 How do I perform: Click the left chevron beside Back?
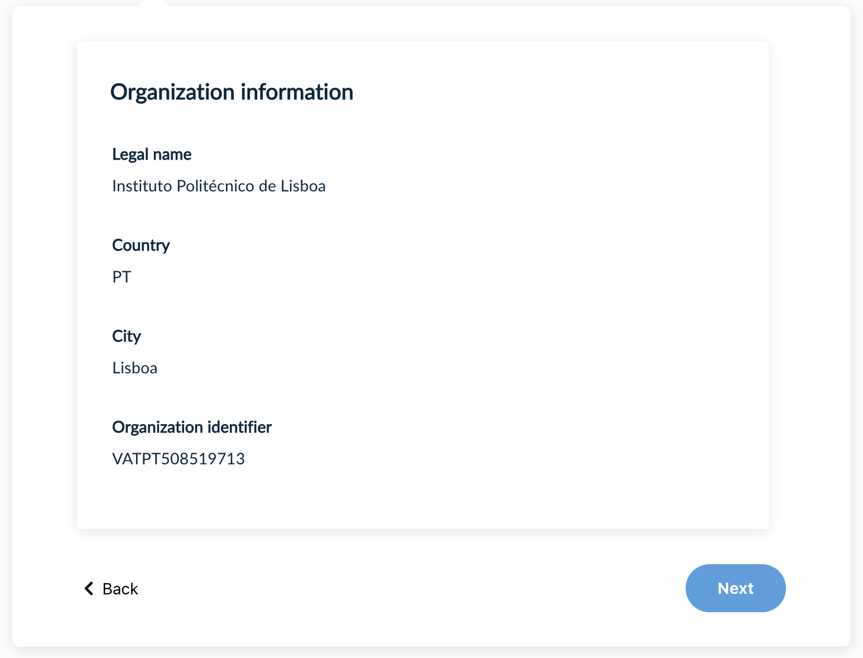(89, 588)
